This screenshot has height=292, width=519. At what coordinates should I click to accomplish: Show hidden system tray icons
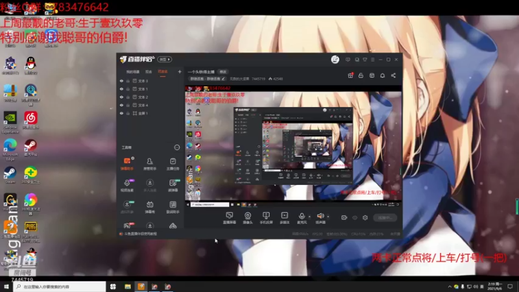coord(450,286)
